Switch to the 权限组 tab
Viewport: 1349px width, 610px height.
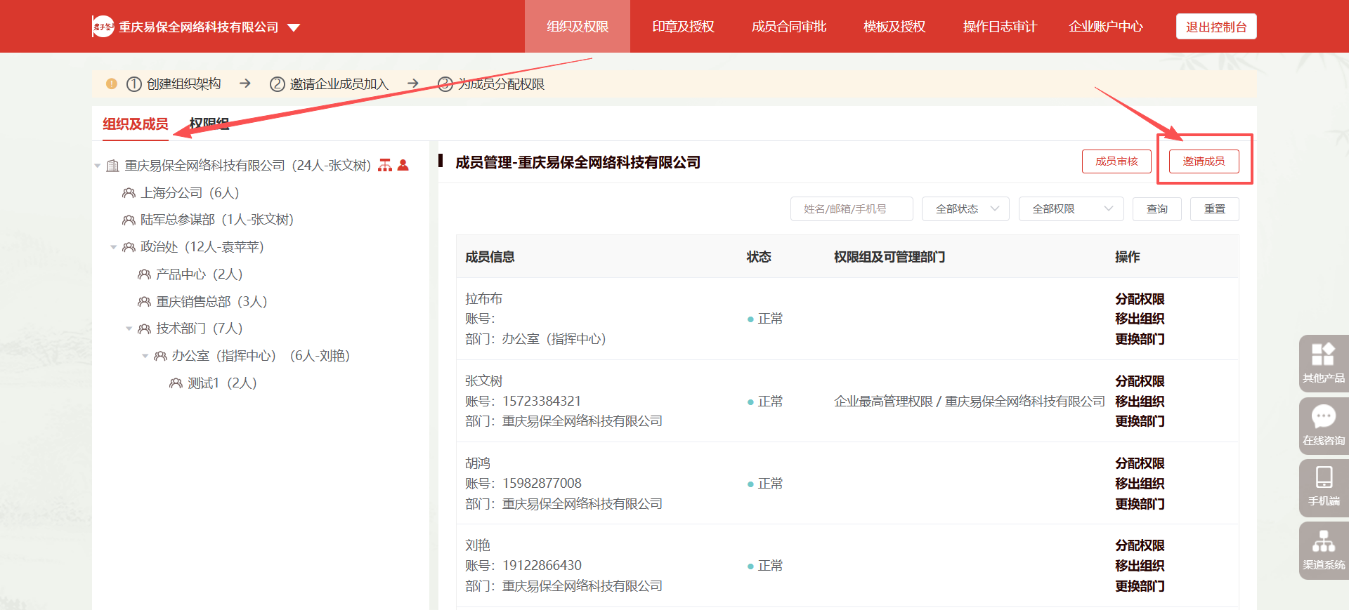click(x=209, y=124)
